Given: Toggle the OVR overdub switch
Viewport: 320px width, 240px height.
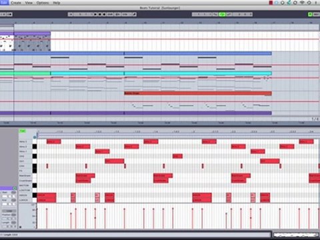Looking at the screenshot, I should point(110,15).
